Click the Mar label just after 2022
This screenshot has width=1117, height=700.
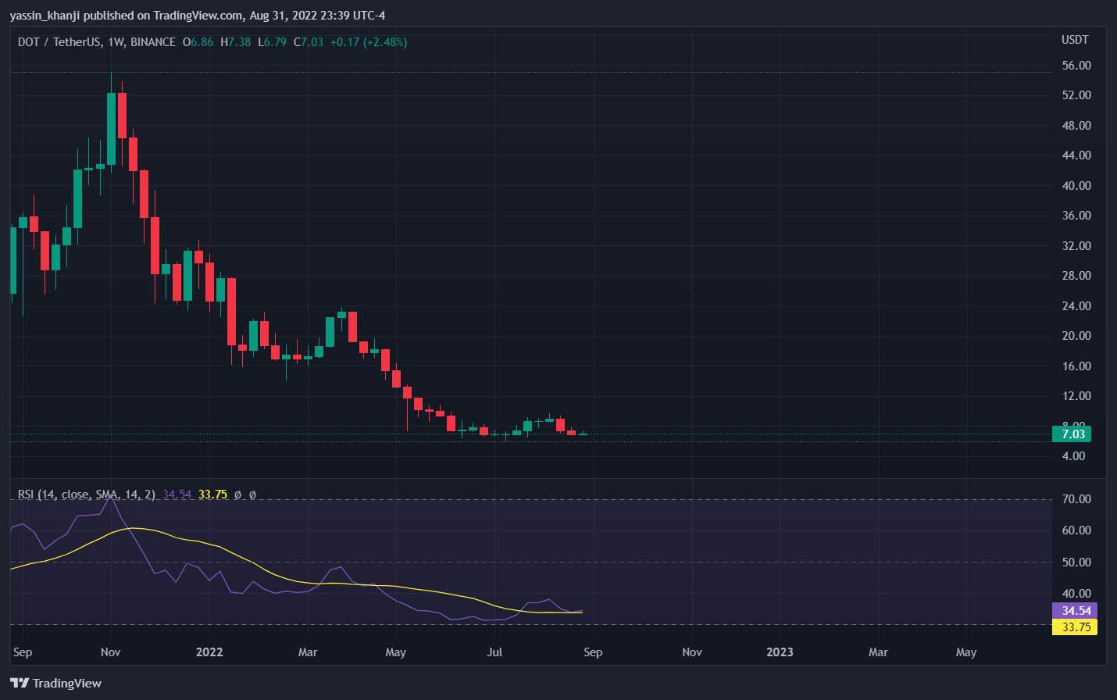(x=308, y=652)
